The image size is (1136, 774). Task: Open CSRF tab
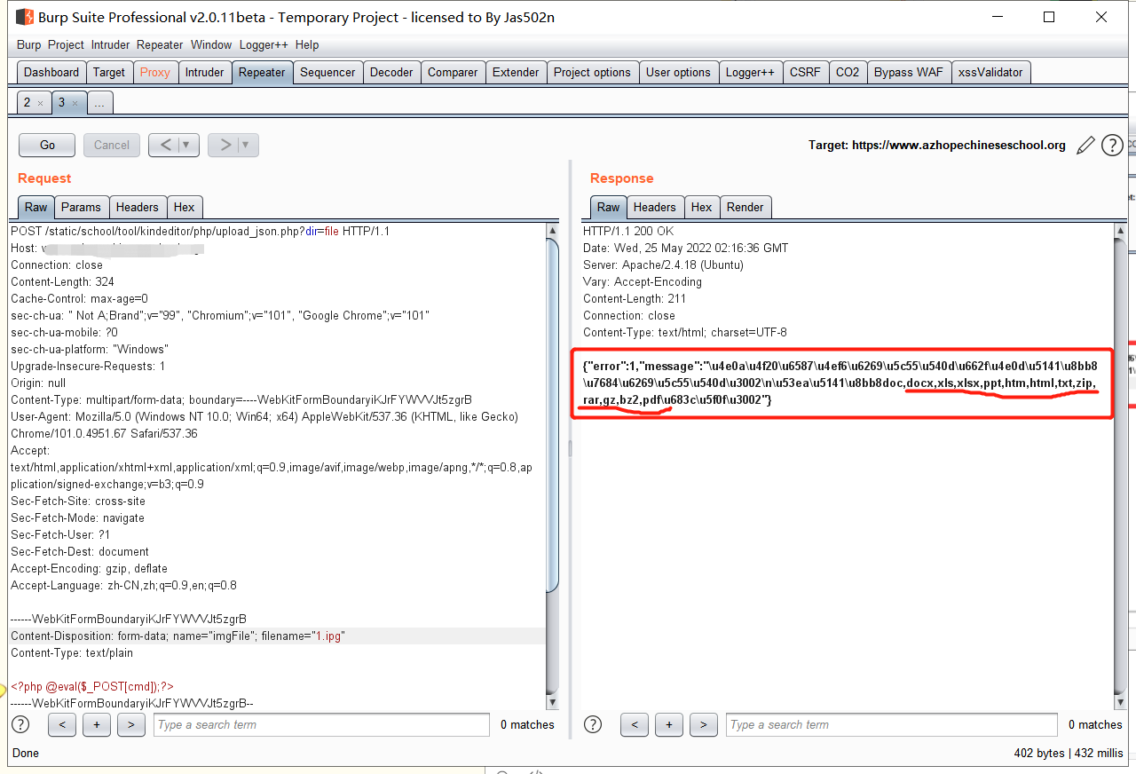pyautogui.click(x=805, y=73)
